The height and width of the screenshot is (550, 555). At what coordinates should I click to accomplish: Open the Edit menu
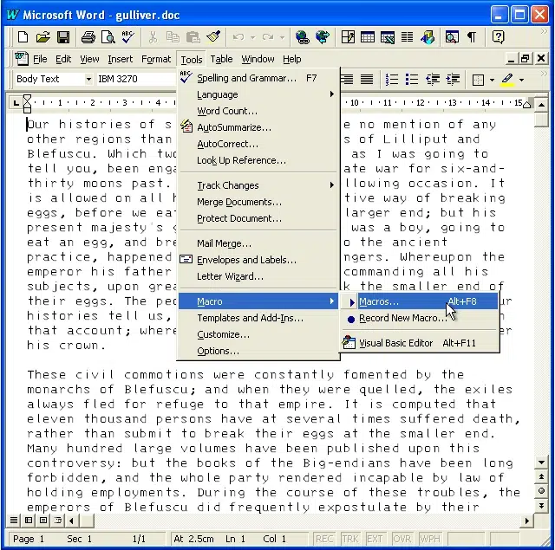63,59
